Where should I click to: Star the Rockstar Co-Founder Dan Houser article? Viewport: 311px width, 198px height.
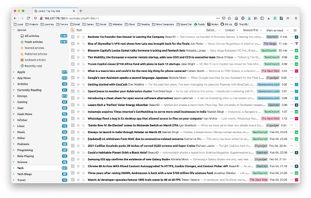[78, 37]
